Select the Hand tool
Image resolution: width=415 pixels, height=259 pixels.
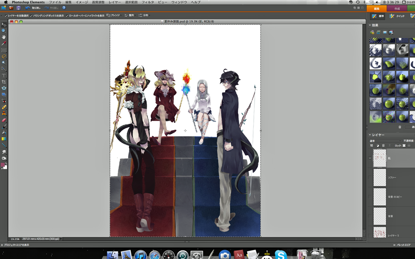[x=4, y=37]
